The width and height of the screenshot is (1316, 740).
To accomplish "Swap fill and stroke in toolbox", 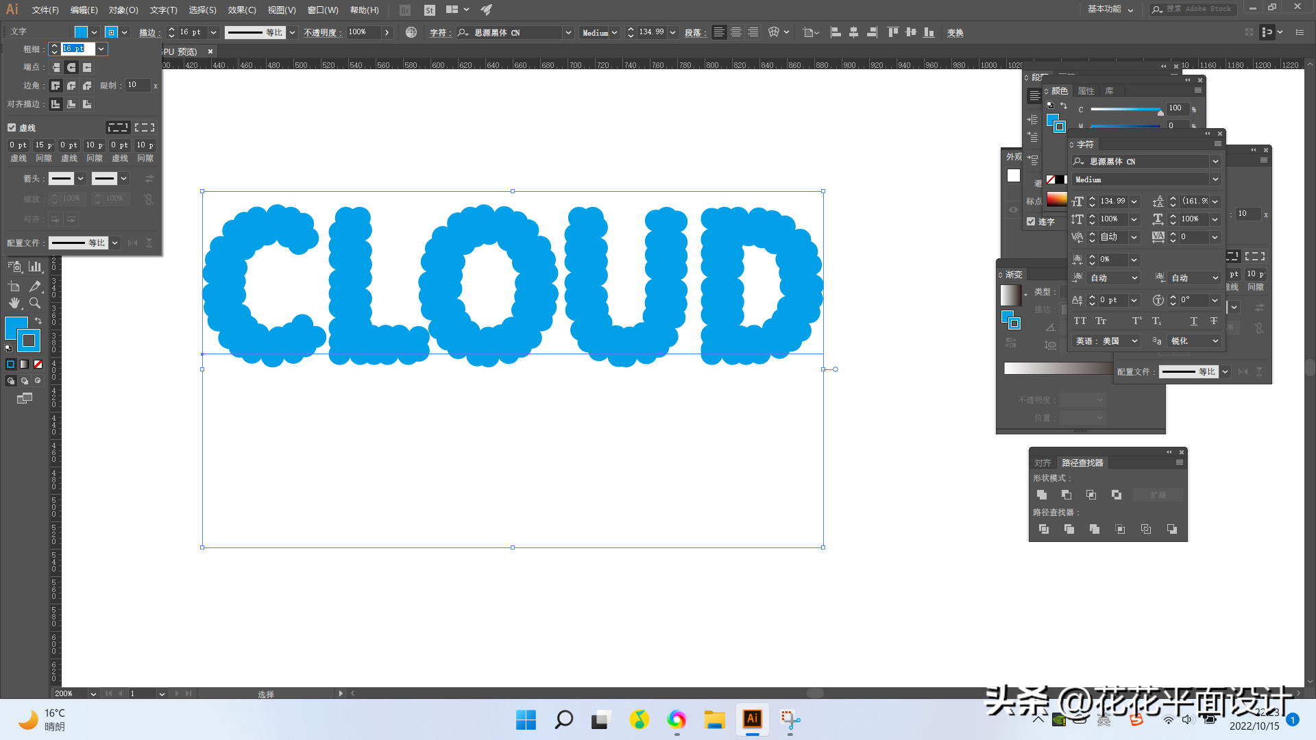I will pos(38,321).
